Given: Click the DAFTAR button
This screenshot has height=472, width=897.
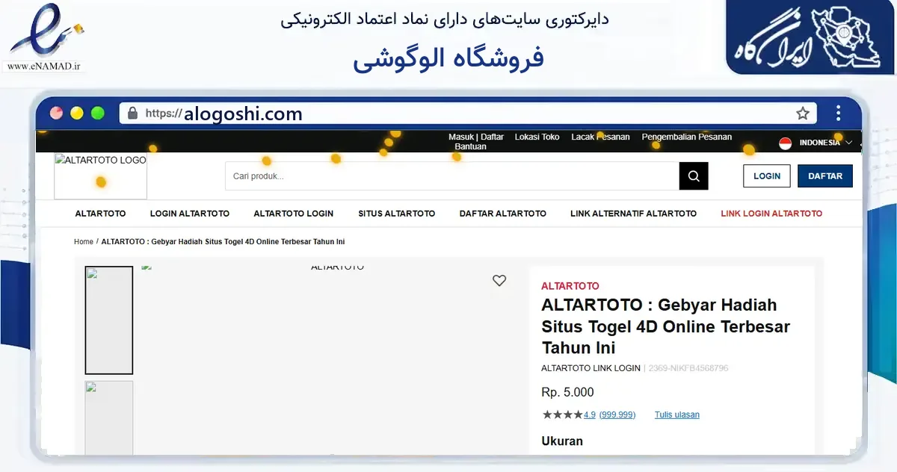Looking at the screenshot, I should point(825,176).
